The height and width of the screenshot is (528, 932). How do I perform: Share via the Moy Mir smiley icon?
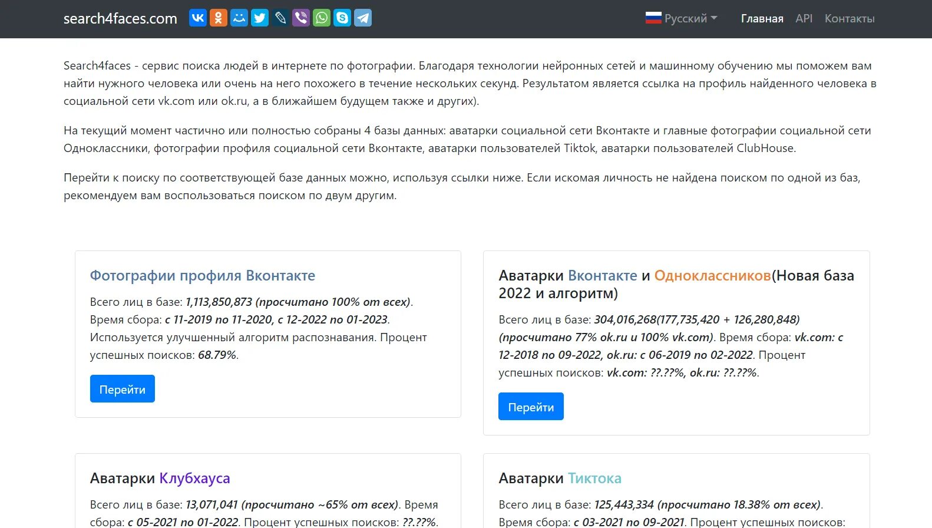(239, 18)
